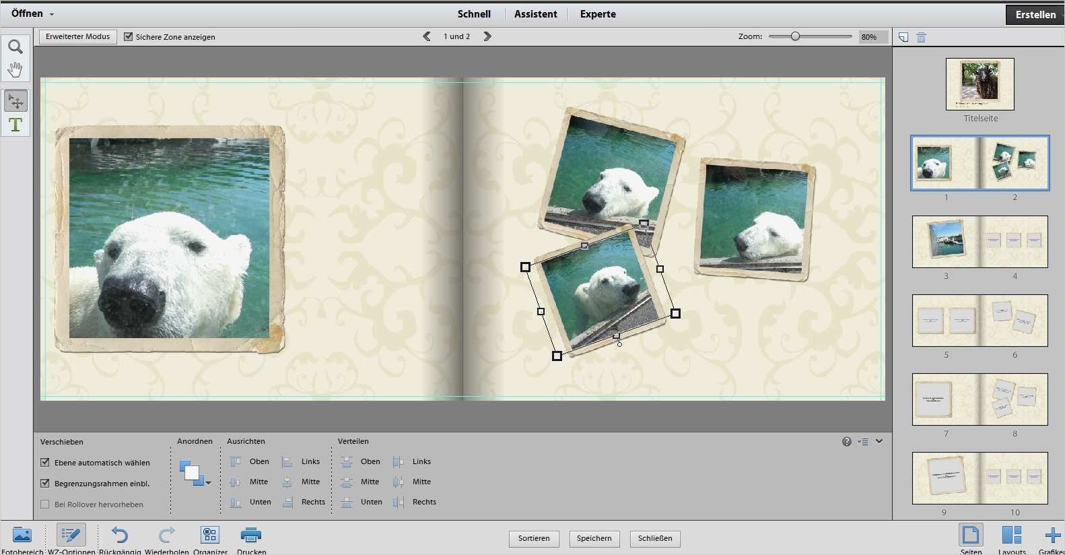Select the Text tool

click(x=15, y=125)
